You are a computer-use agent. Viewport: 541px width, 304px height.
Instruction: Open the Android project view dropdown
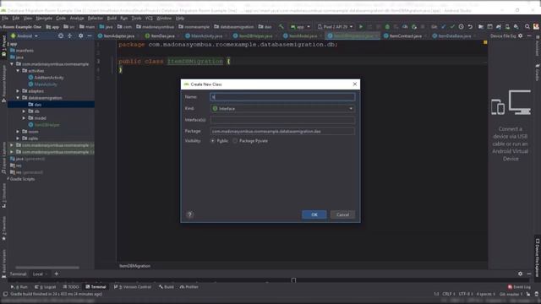pyautogui.click(x=25, y=35)
